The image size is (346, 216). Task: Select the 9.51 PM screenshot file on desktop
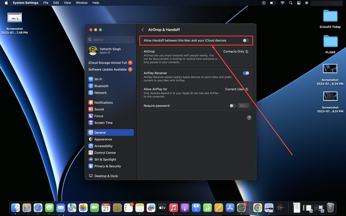click(330, 102)
